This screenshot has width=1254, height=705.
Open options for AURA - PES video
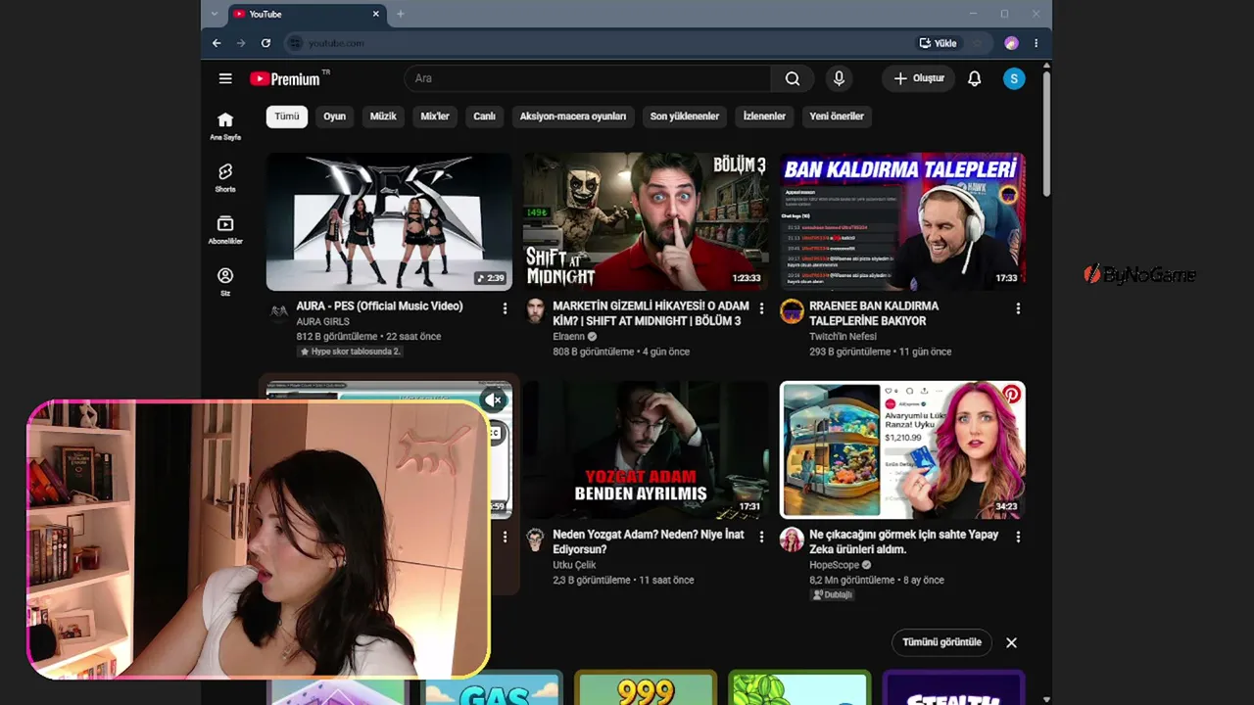tap(505, 308)
